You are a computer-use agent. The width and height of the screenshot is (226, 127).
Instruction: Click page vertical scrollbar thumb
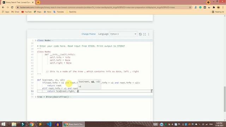click(x=225, y=99)
